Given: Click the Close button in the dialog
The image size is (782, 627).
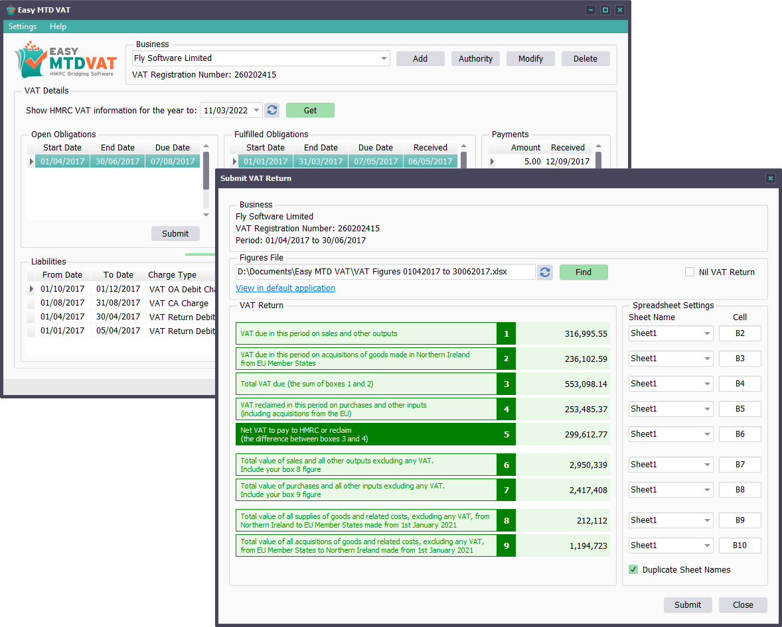Looking at the screenshot, I should coord(743,604).
